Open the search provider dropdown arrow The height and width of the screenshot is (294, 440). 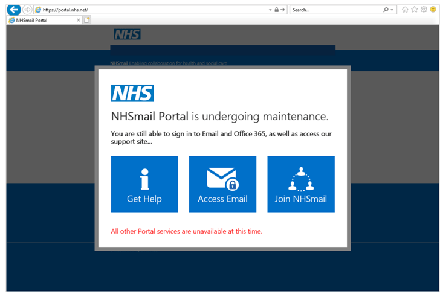pos(392,10)
